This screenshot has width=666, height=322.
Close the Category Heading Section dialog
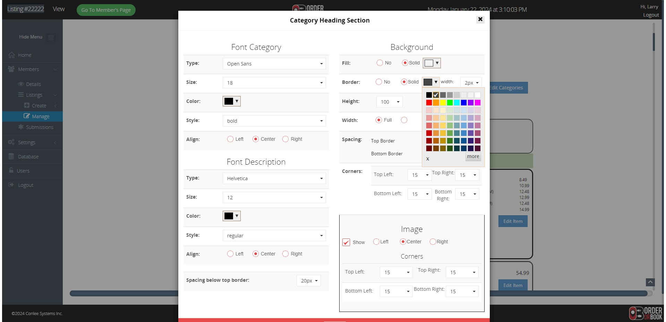(480, 19)
